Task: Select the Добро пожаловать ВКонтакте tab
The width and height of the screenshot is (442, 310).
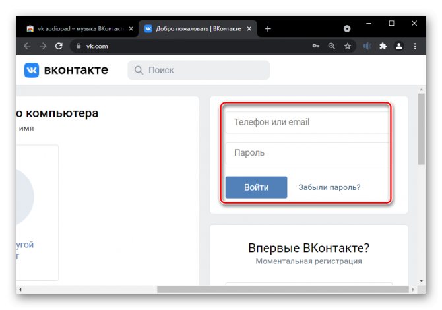Action: (198, 29)
